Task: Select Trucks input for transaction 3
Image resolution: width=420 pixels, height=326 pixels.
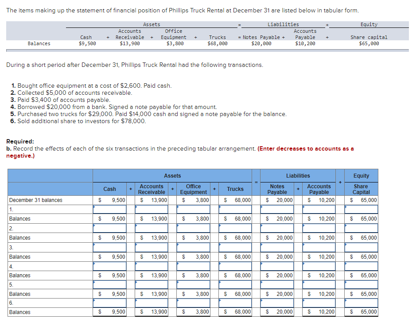Action: [x=235, y=247]
